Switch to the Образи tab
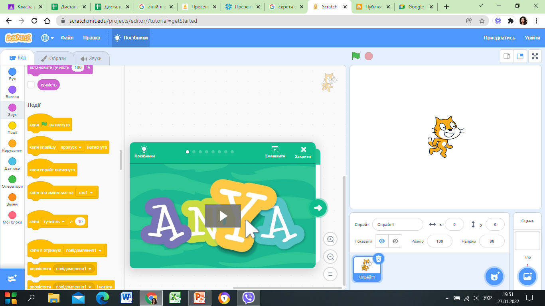The image size is (545, 306). [x=53, y=59]
